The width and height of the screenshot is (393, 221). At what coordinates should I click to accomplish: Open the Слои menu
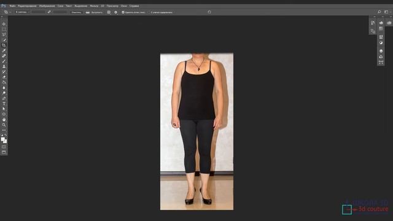tap(60, 6)
